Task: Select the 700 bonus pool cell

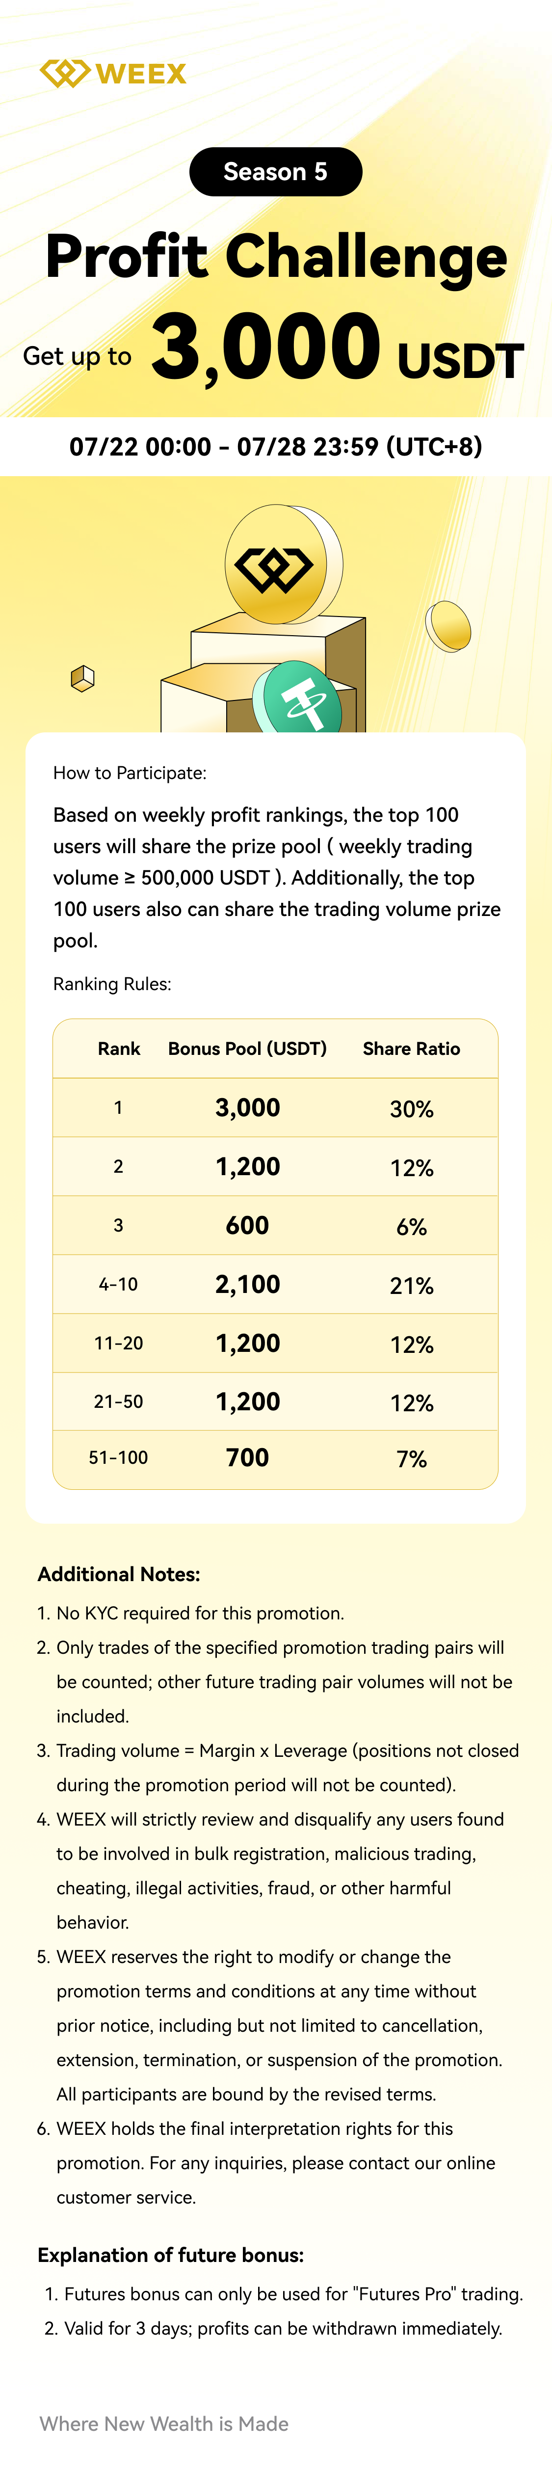Action: 248,1458
